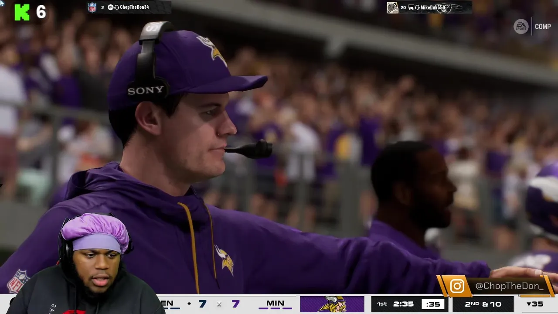Click the ChopTheDon34 player name
The width and height of the screenshot is (558, 314).
(134, 7)
